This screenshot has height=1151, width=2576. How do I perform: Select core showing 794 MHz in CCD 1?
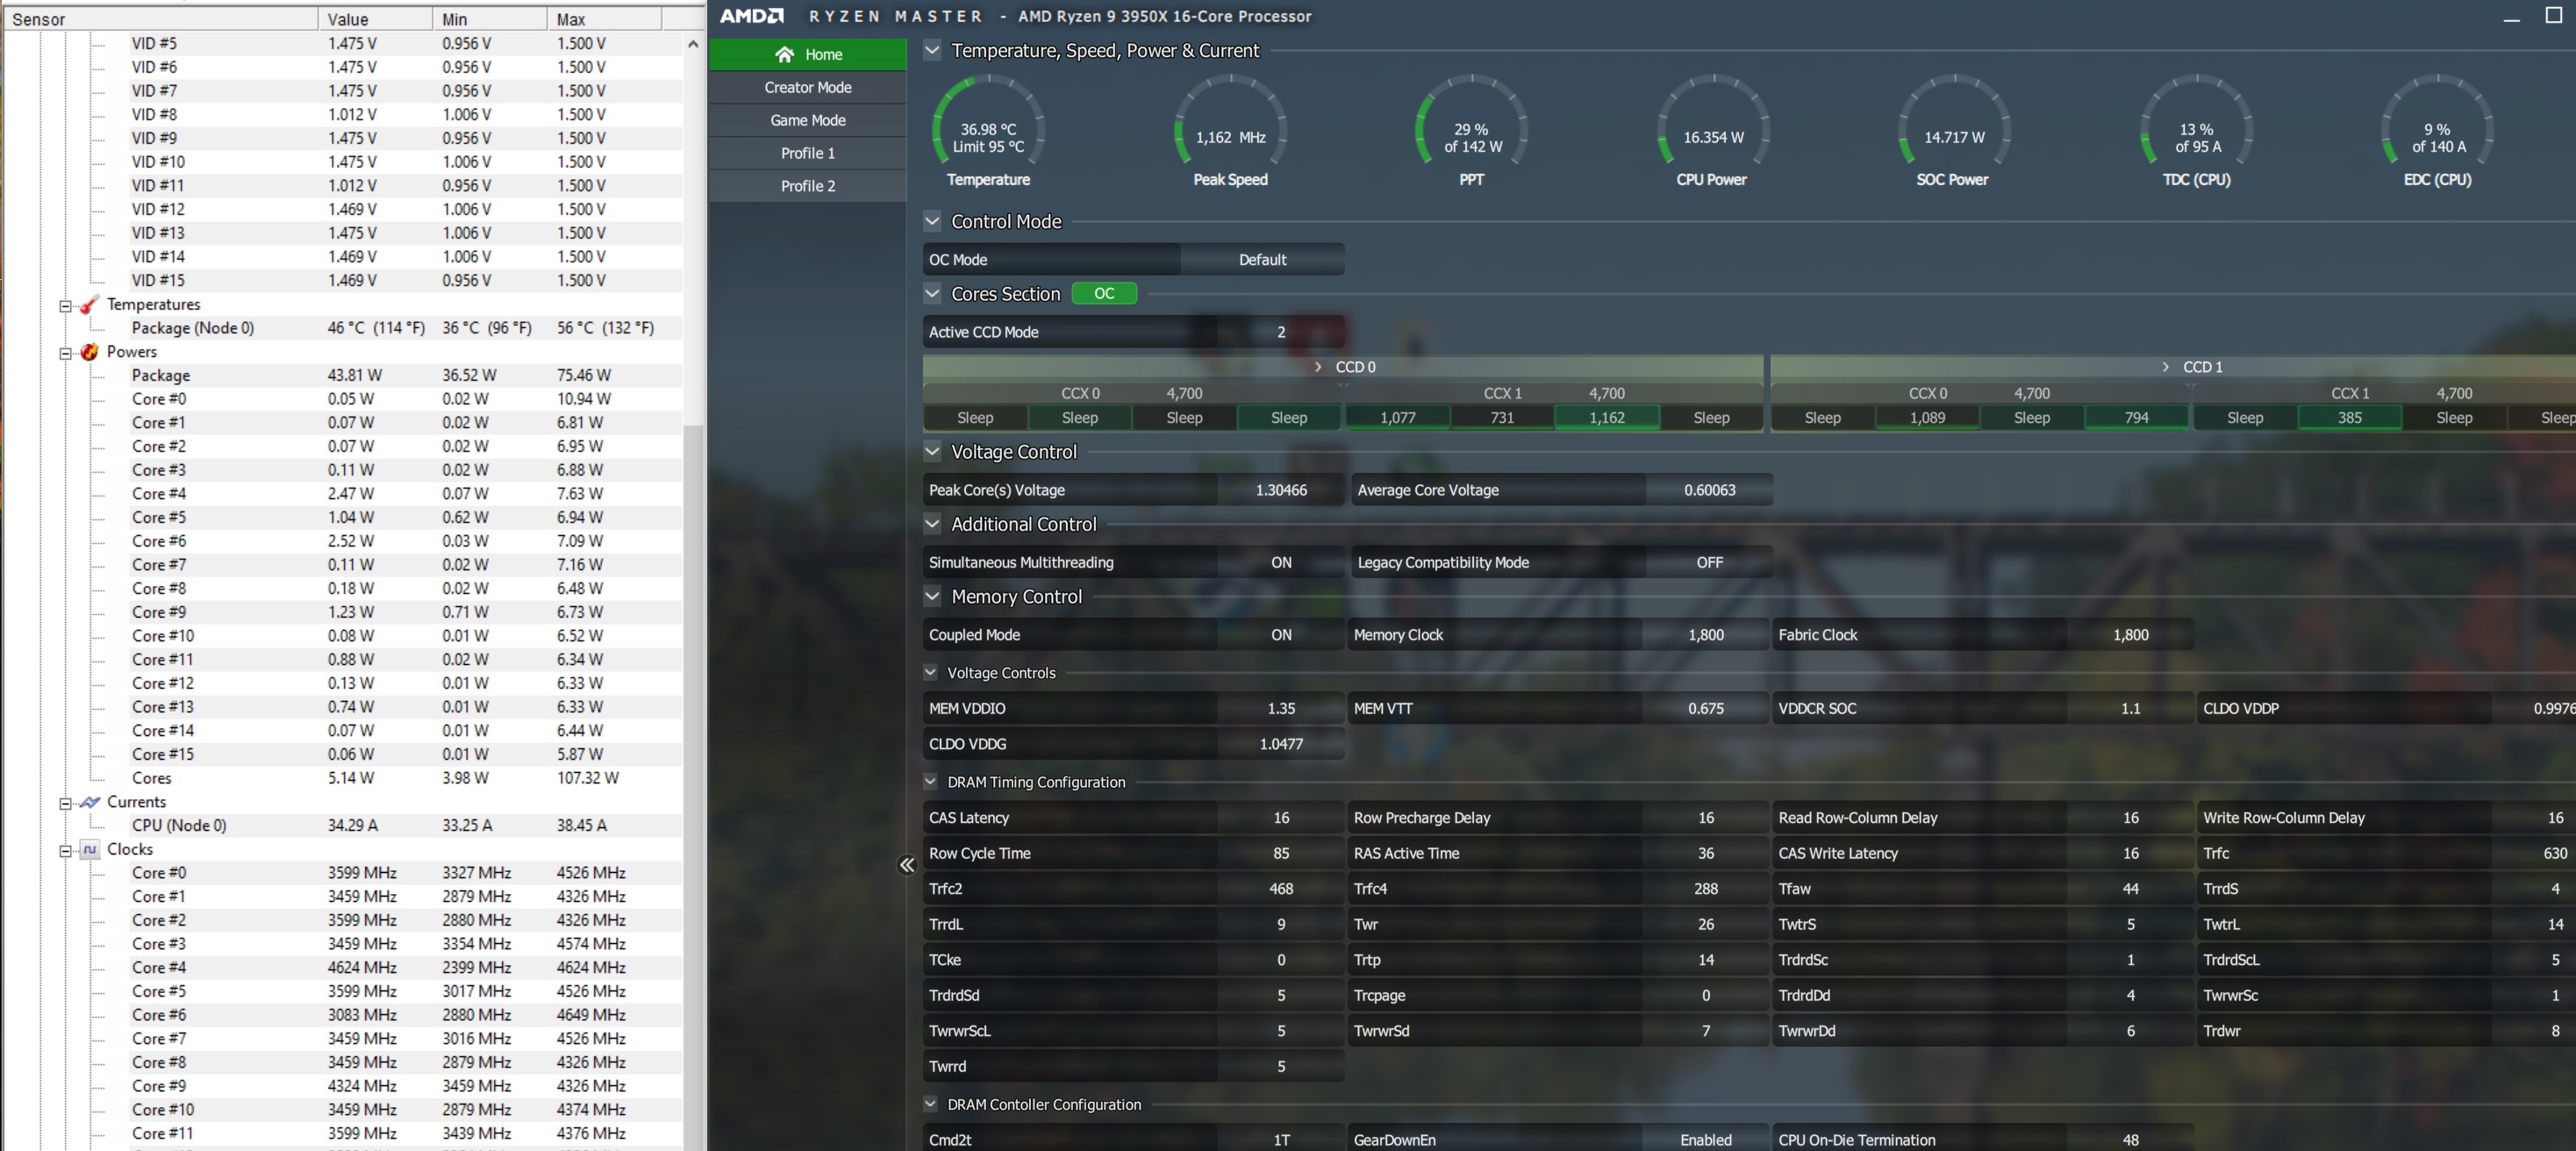(2136, 417)
